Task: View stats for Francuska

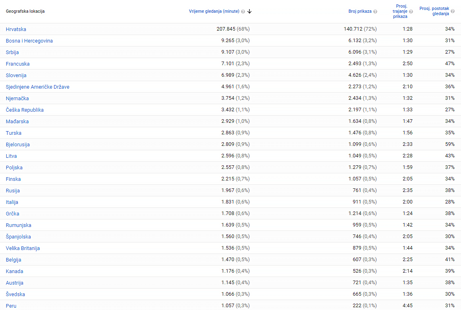Action: click(17, 64)
